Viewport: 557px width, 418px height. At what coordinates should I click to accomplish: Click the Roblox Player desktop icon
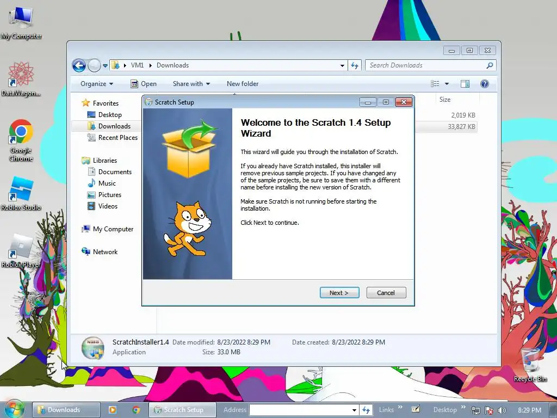(21, 251)
